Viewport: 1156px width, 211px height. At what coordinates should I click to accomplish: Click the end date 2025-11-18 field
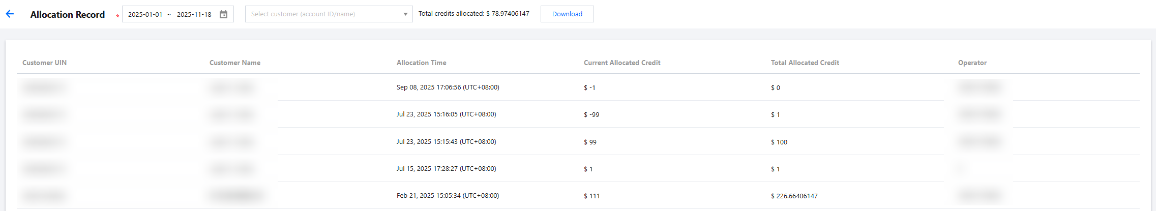pyautogui.click(x=194, y=14)
